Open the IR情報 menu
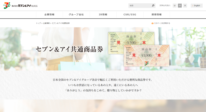The height and width of the screenshot is (112, 206). 103,14
